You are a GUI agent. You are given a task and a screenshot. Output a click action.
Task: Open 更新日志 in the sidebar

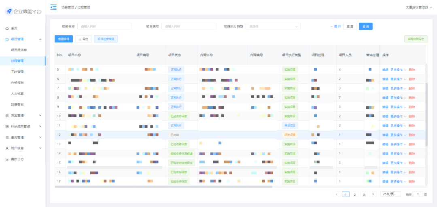[x=17, y=159]
